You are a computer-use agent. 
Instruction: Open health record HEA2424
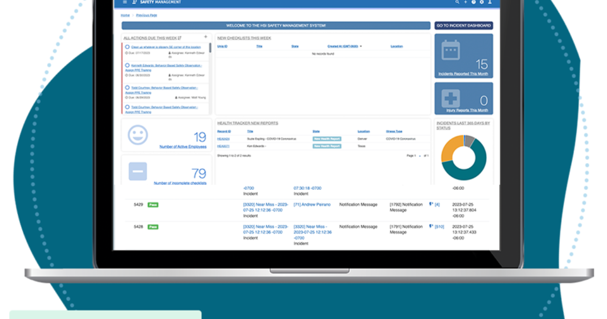click(x=224, y=139)
